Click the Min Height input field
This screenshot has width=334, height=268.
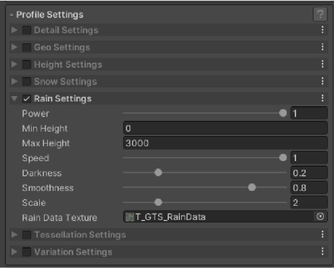click(225, 128)
